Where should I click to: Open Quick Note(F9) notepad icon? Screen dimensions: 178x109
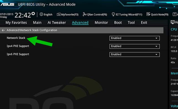coord(148,14)
